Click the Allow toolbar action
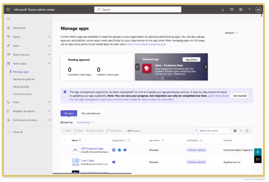The width and height of the screenshot is (269, 182). (x=66, y=131)
